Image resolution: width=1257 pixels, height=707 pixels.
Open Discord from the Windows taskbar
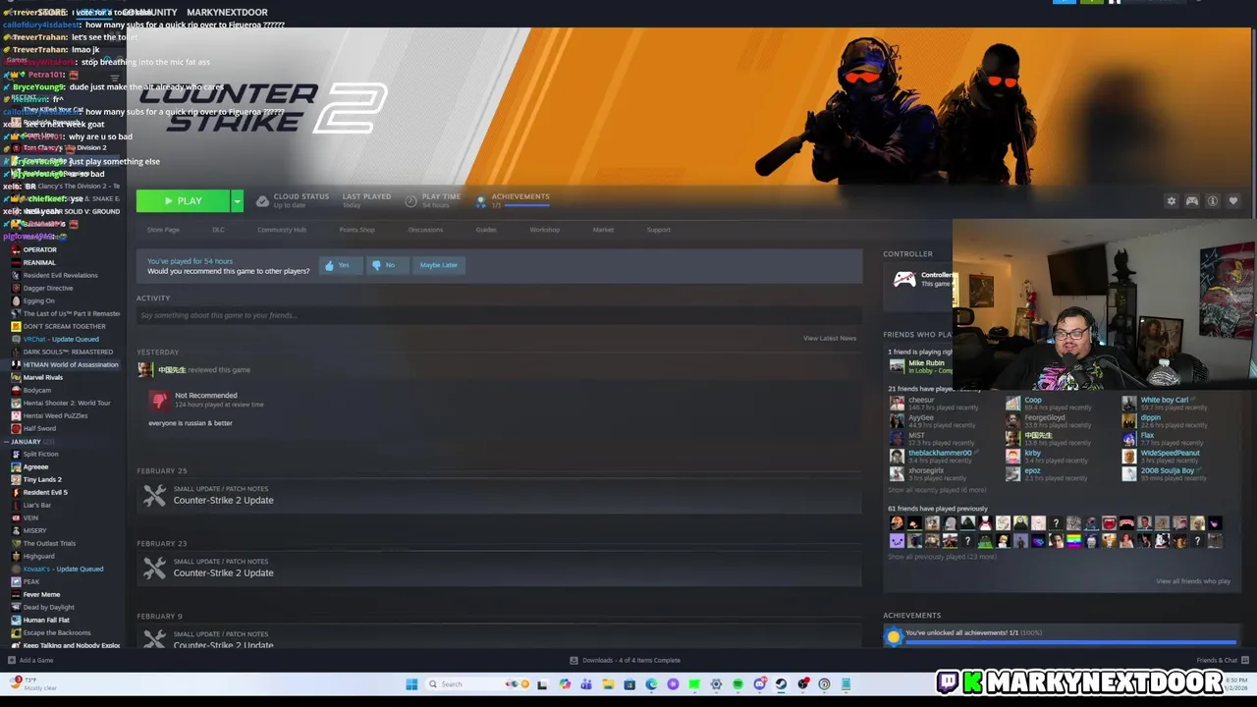pos(759,684)
